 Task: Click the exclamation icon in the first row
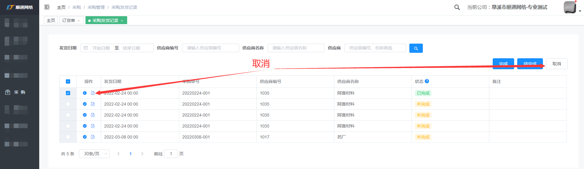click(85, 93)
